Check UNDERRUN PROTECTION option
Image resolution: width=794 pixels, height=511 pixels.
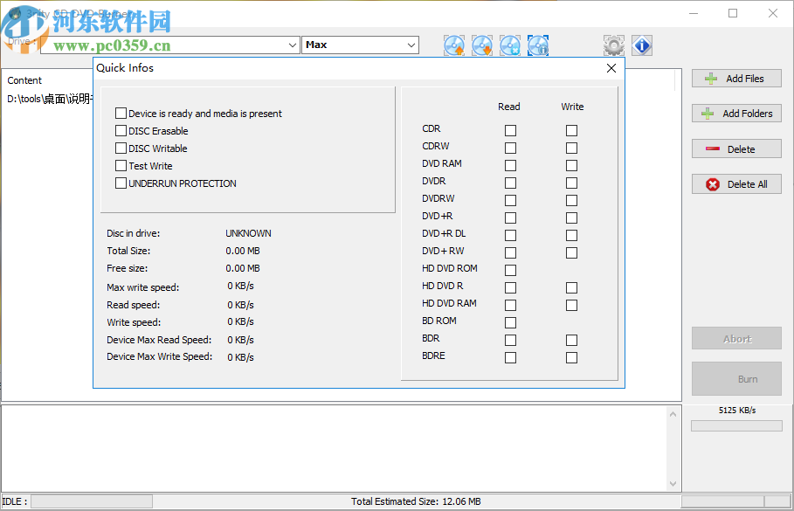click(x=121, y=183)
